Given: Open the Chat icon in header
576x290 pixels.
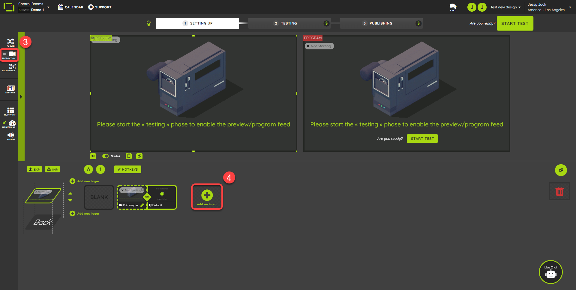Looking at the screenshot, I should click(x=453, y=7).
